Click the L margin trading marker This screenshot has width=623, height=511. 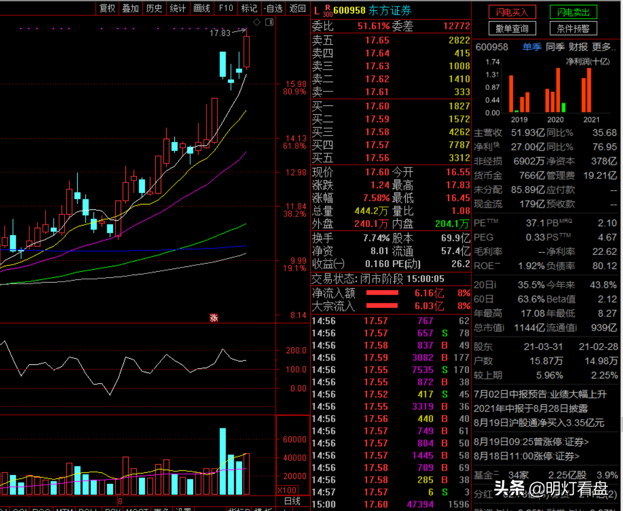317,11
